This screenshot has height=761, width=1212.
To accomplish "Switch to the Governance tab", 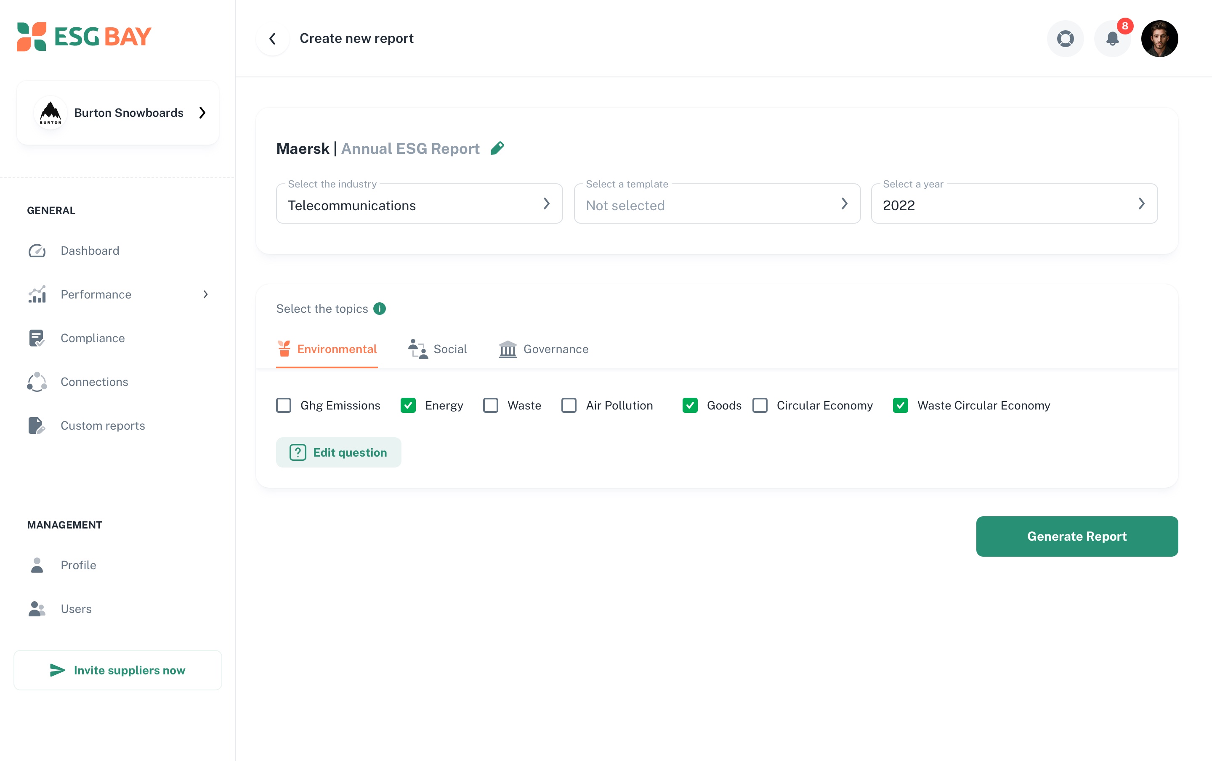I will [544, 349].
